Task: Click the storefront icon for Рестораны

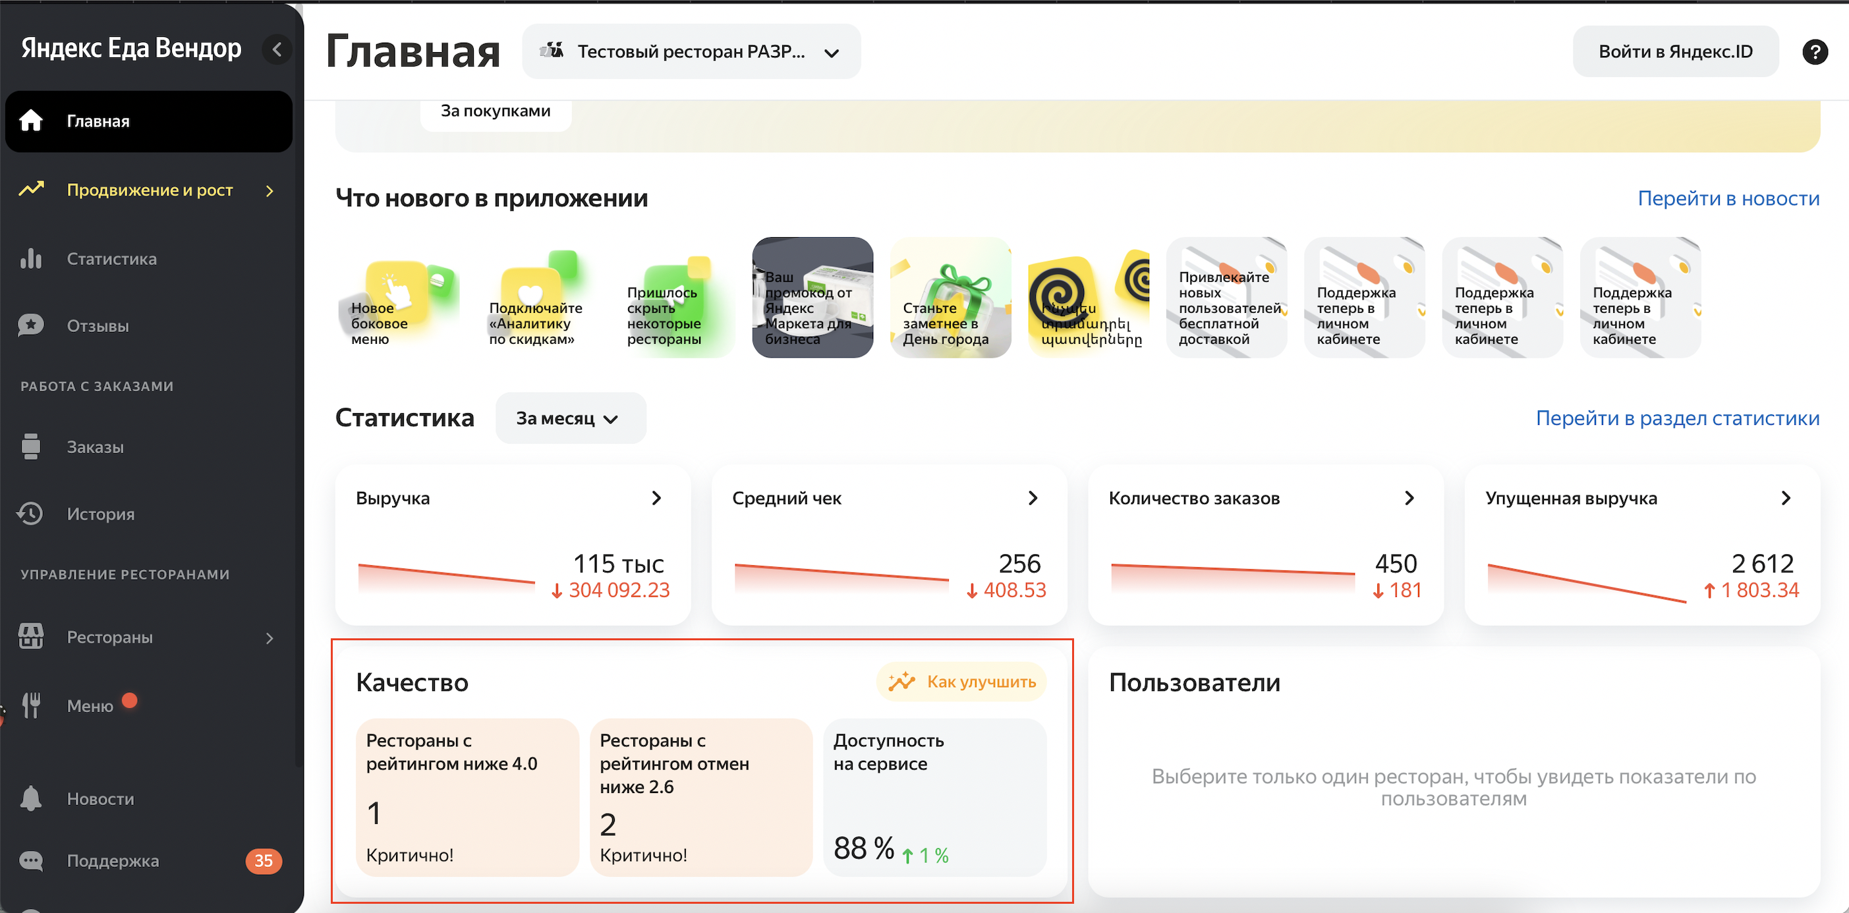Action: 31,636
